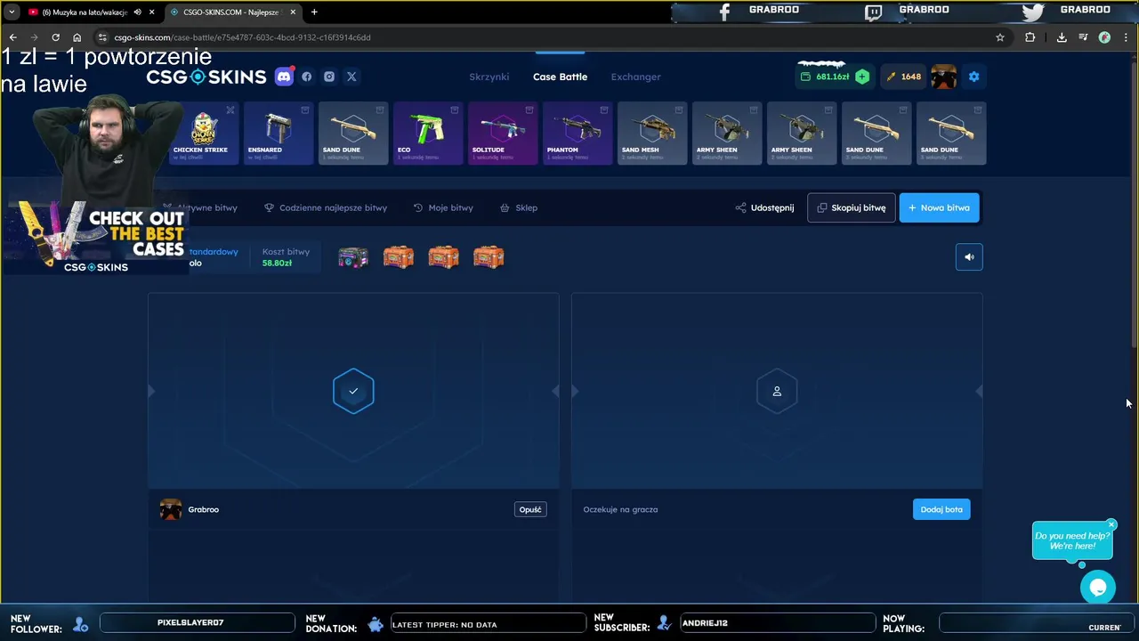
Task: Click the Oczekuje na gracza text
Action: tap(620, 509)
